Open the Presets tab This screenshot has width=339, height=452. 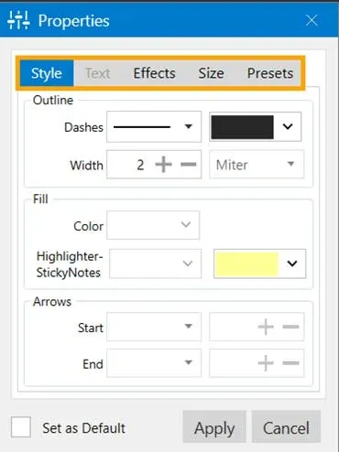[x=270, y=73]
